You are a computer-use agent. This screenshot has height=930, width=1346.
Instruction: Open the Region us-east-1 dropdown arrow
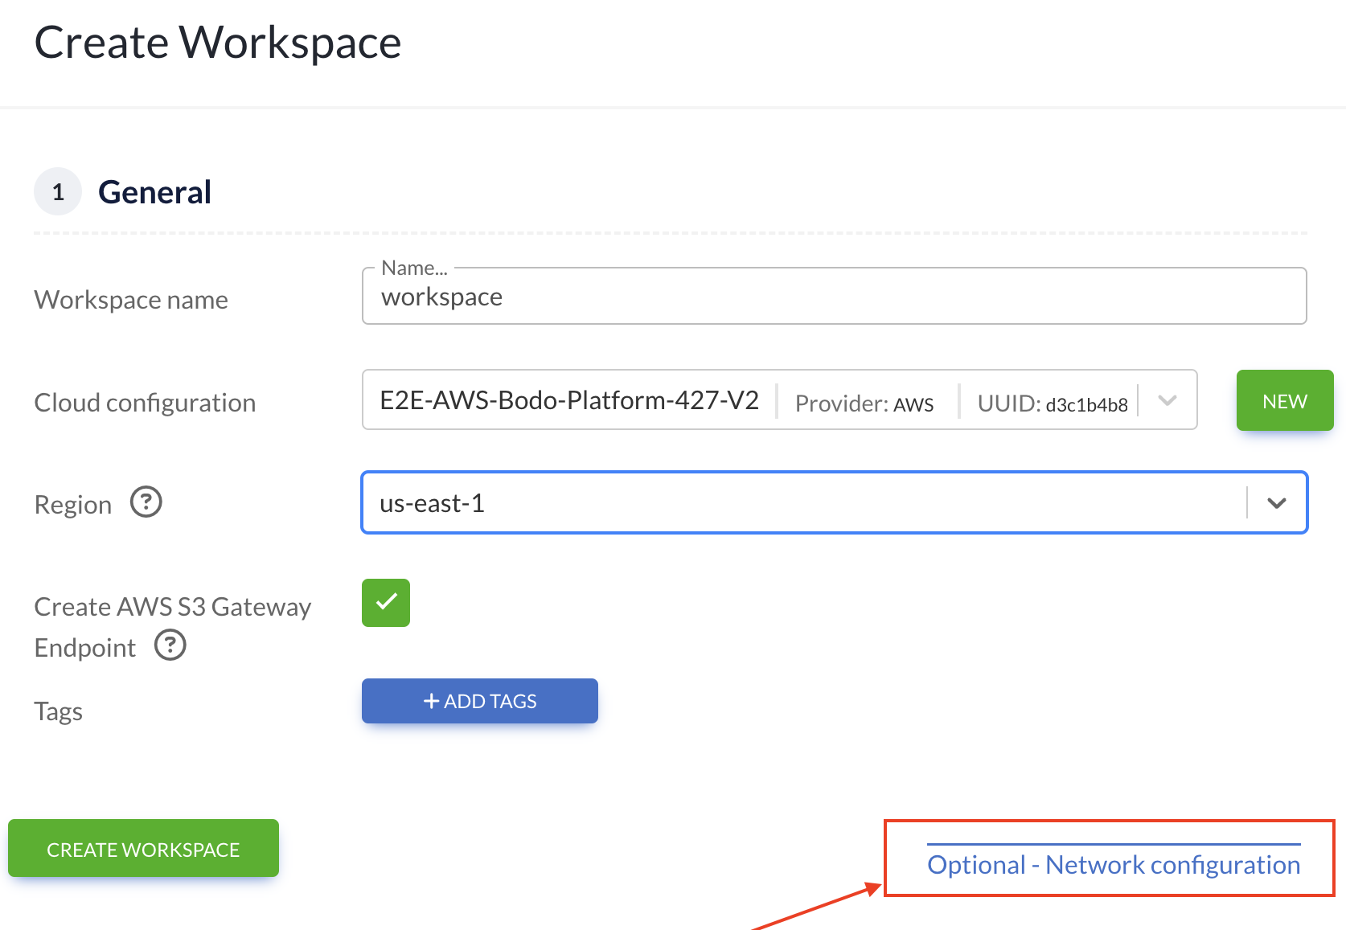[x=1277, y=503]
